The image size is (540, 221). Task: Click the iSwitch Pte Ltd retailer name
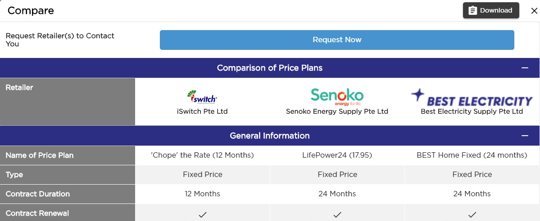point(202,111)
